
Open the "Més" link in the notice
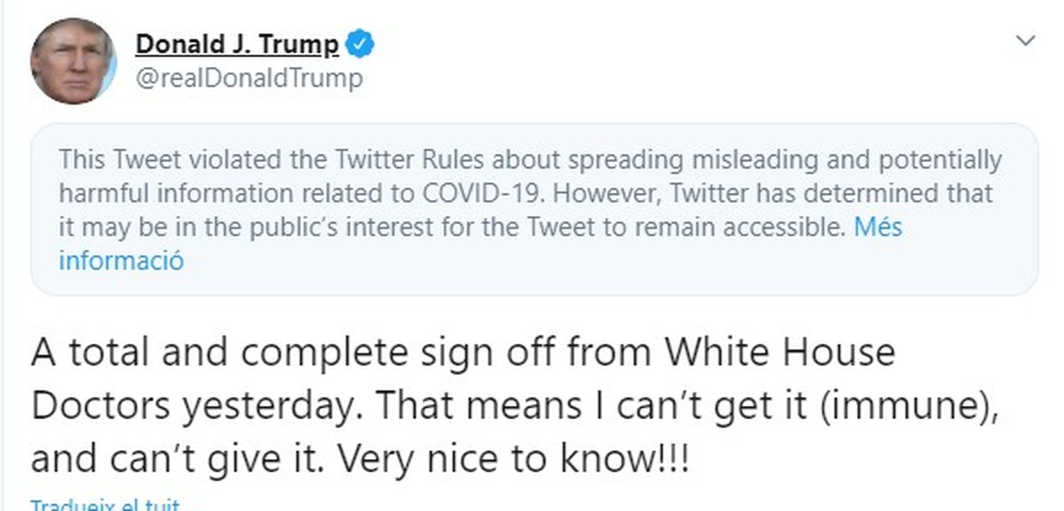878,227
